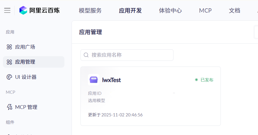Click the green 已发布 status dot
258x135 pixels.
196,80
